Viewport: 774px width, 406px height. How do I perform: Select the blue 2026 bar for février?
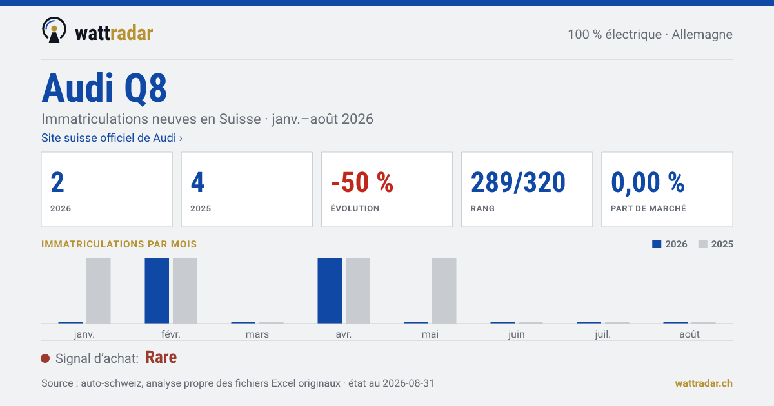157,290
